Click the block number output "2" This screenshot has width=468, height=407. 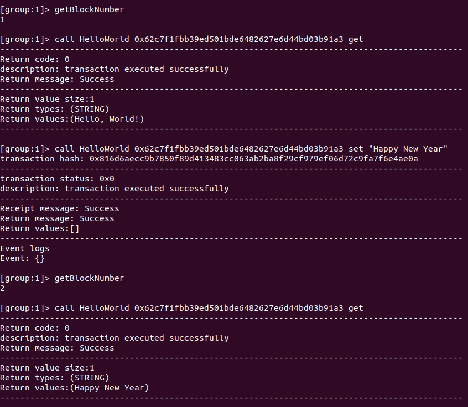coord(3,288)
